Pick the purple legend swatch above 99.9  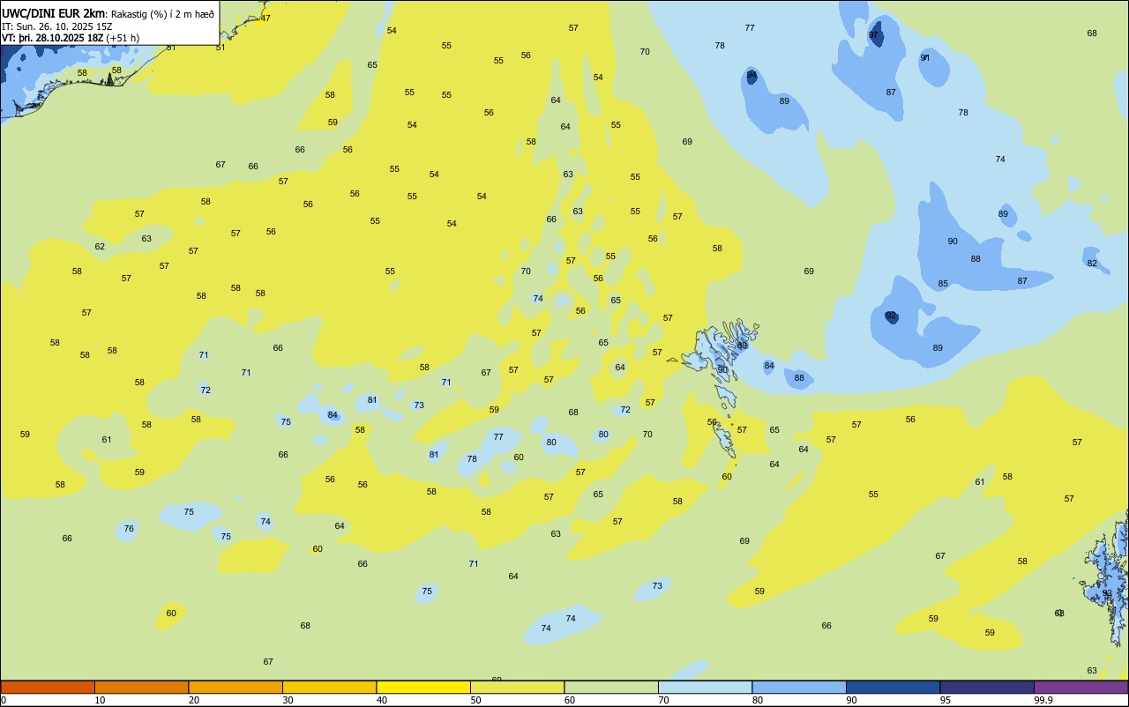pos(1080,687)
